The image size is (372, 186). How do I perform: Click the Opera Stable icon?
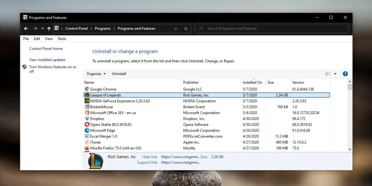pos(87,125)
